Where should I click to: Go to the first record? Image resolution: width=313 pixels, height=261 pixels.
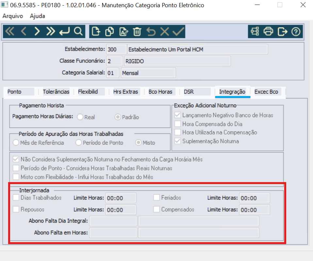coord(10,31)
